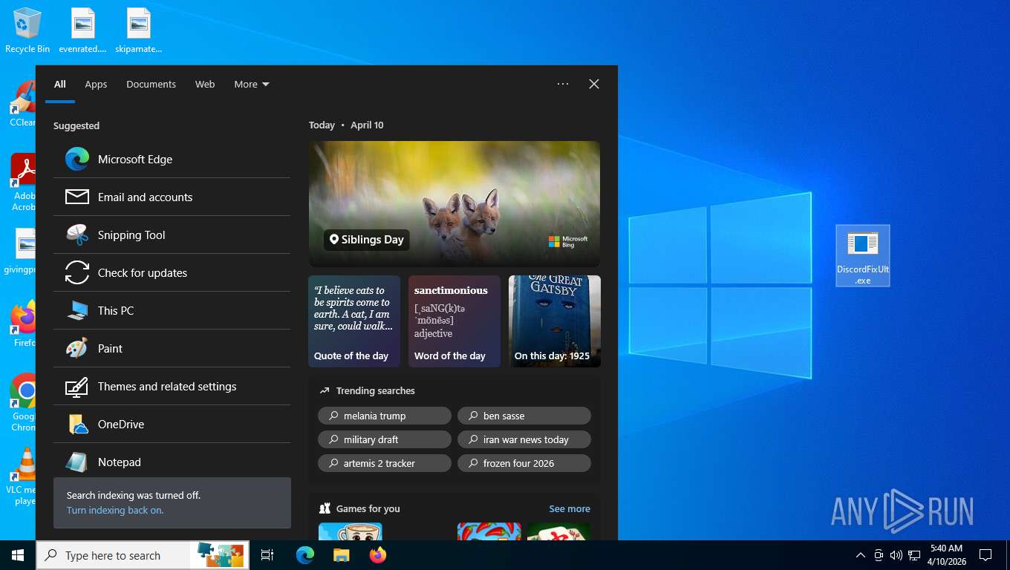The height and width of the screenshot is (570, 1010).
Task: Open the three-dot options menu
Action: click(563, 84)
